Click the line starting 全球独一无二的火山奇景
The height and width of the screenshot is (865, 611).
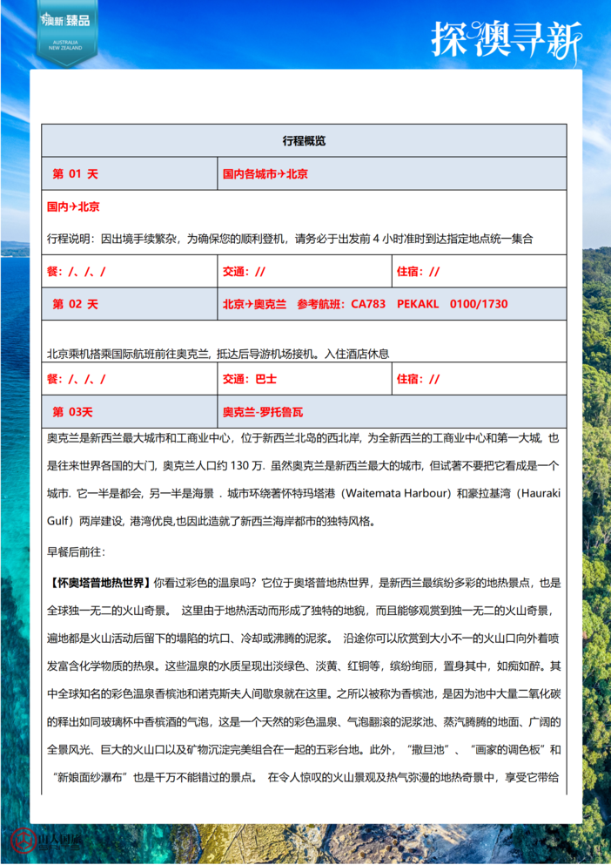coord(300,611)
